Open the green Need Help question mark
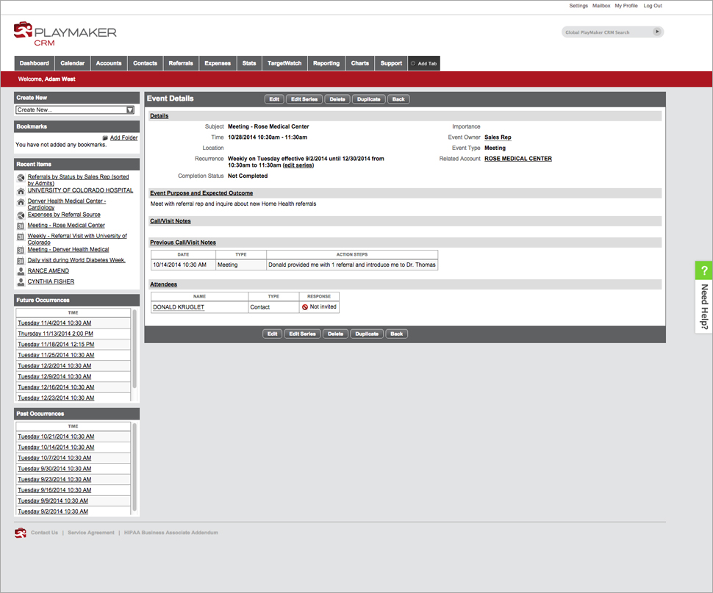The width and height of the screenshot is (713, 593). [704, 270]
